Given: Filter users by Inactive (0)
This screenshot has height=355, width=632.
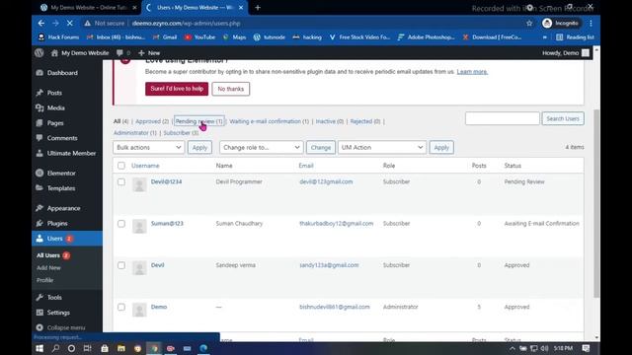Looking at the screenshot, I should 330,121.
